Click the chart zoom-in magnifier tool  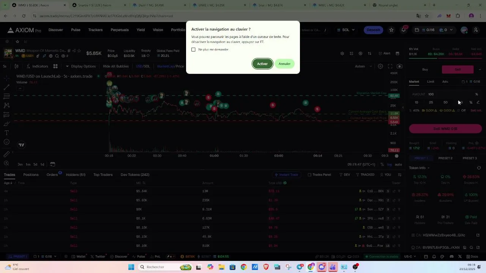point(6,163)
